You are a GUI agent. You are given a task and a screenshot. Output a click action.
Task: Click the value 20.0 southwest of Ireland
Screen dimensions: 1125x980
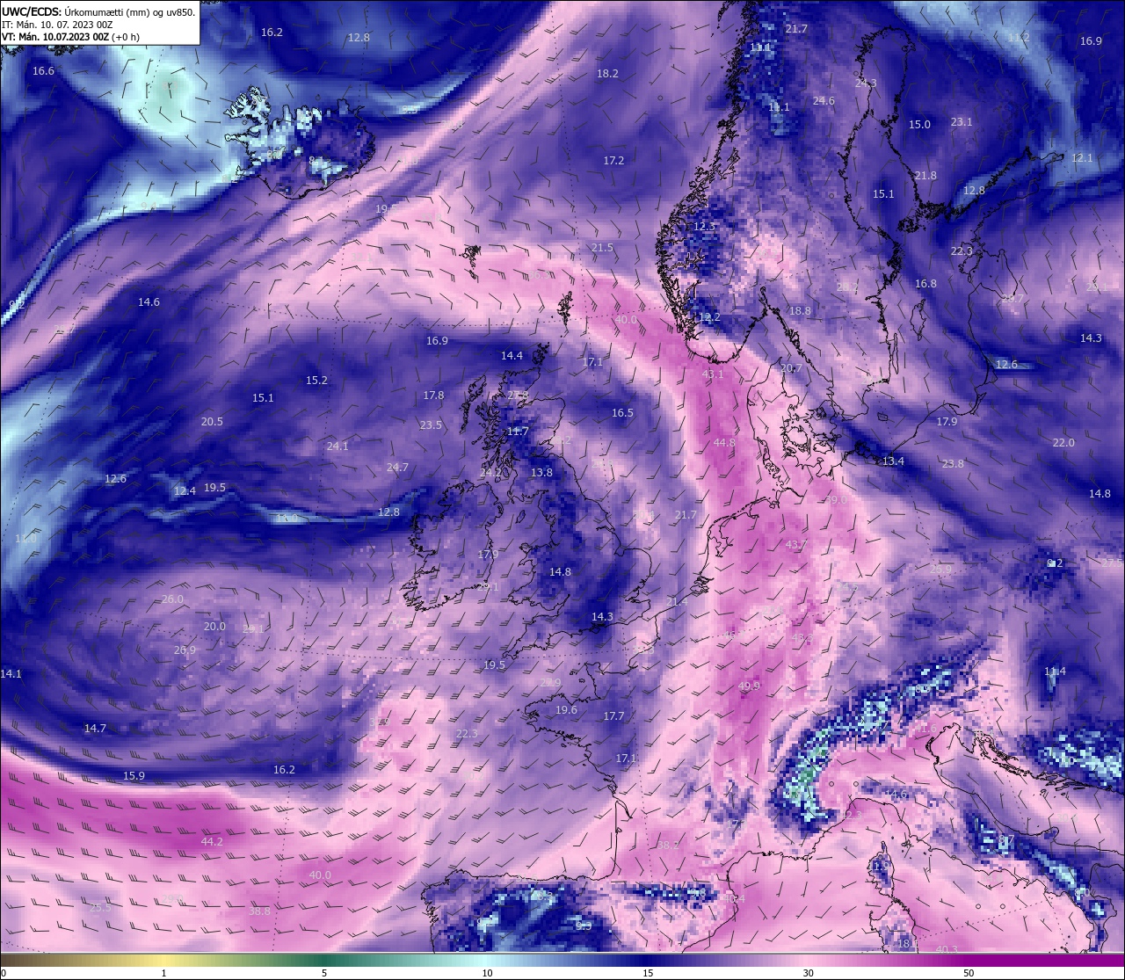[214, 627]
